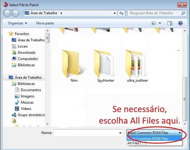This screenshot has height=150, width=190.
Task: Click the Área de Trabalho breadcrumb arrow
Action: tap(62, 13)
